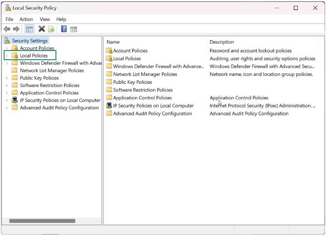
Task: Click 'Network name, icon and location' description
Action: (x=261, y=74)
